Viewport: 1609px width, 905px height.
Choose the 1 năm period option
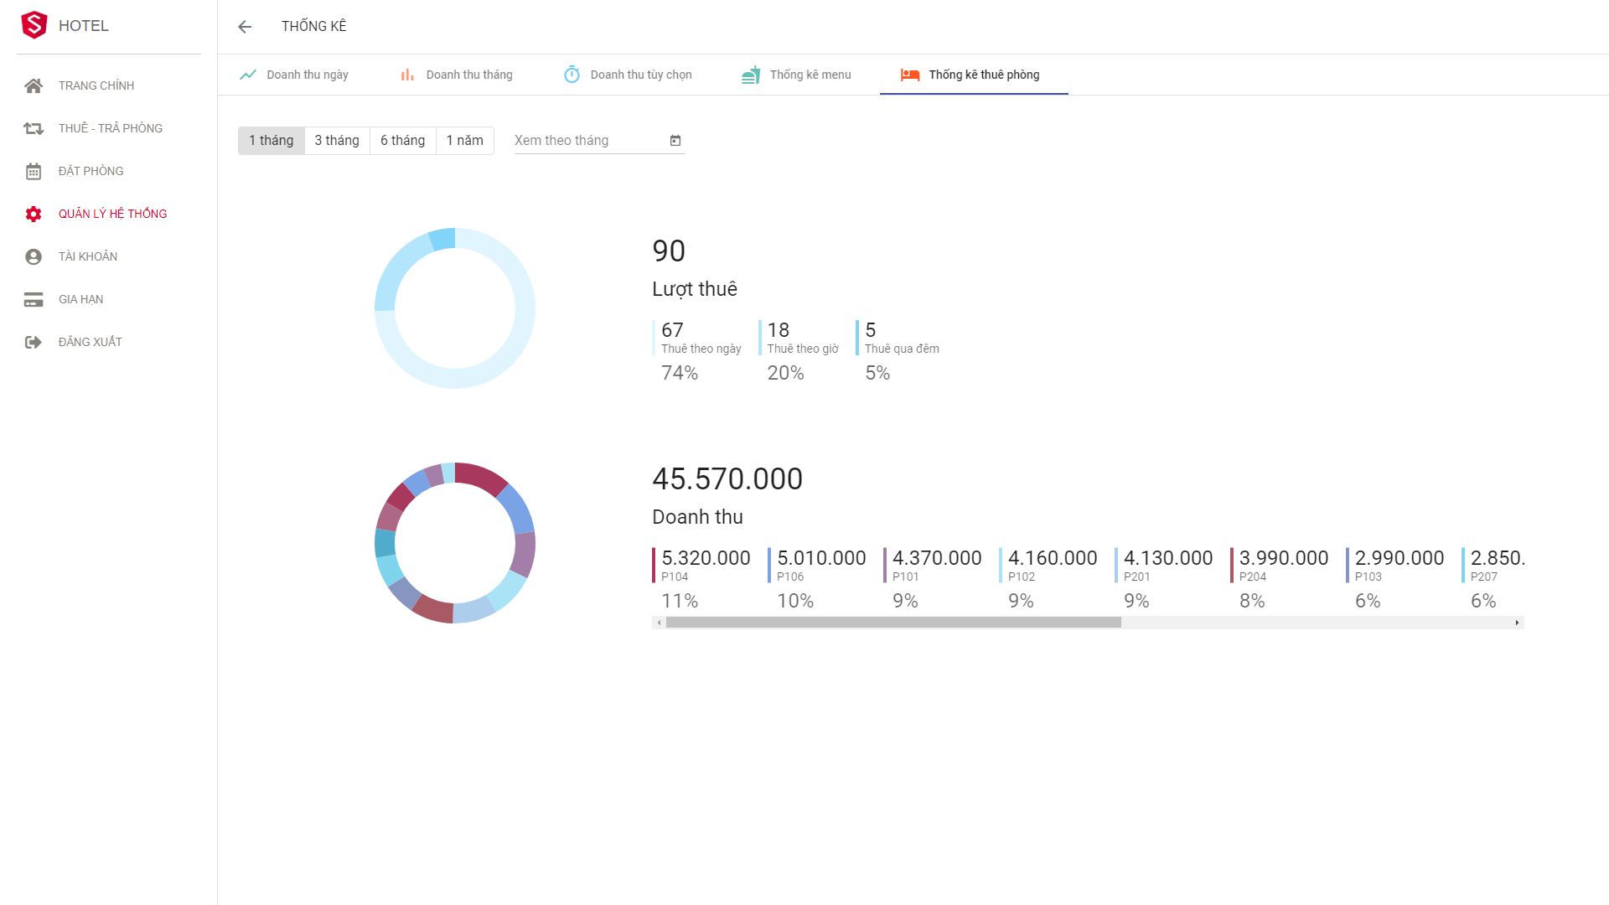[464, 141]
